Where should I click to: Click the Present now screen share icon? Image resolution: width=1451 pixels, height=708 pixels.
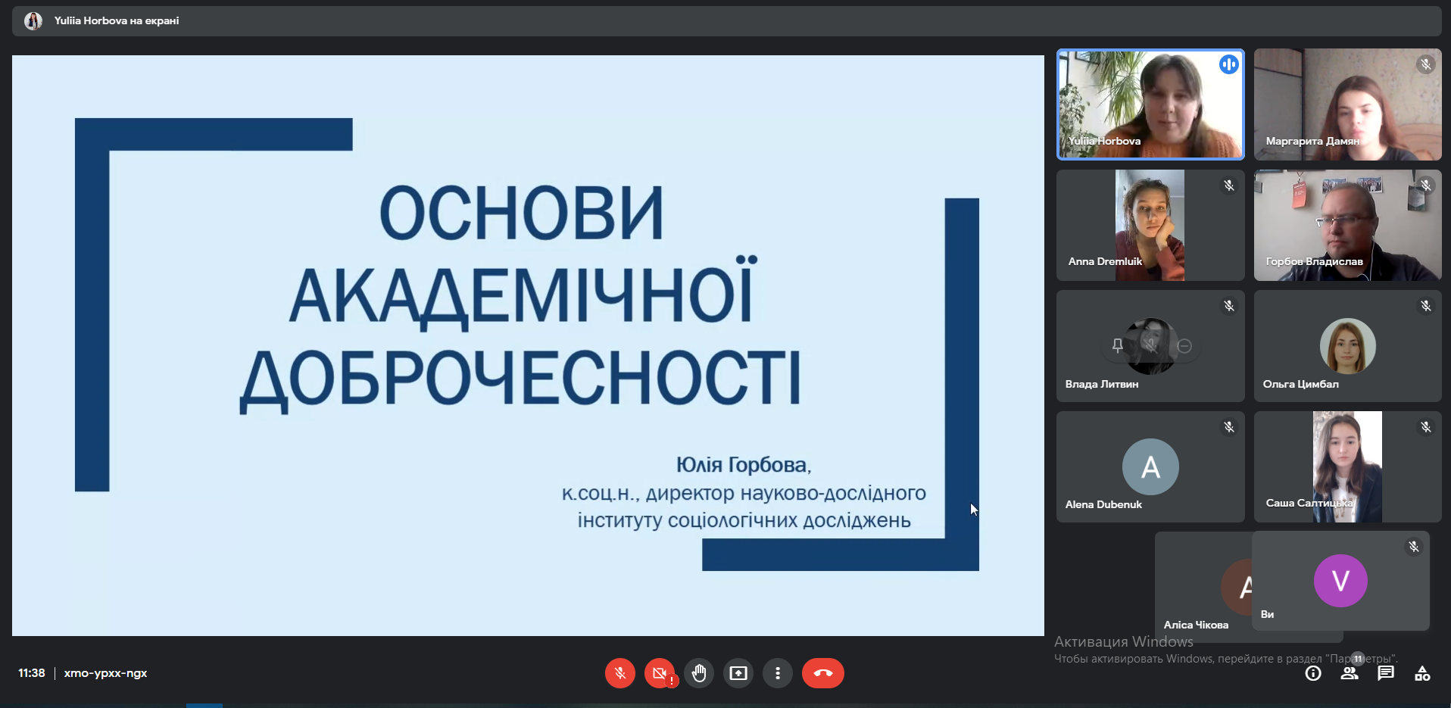(738, 673)
